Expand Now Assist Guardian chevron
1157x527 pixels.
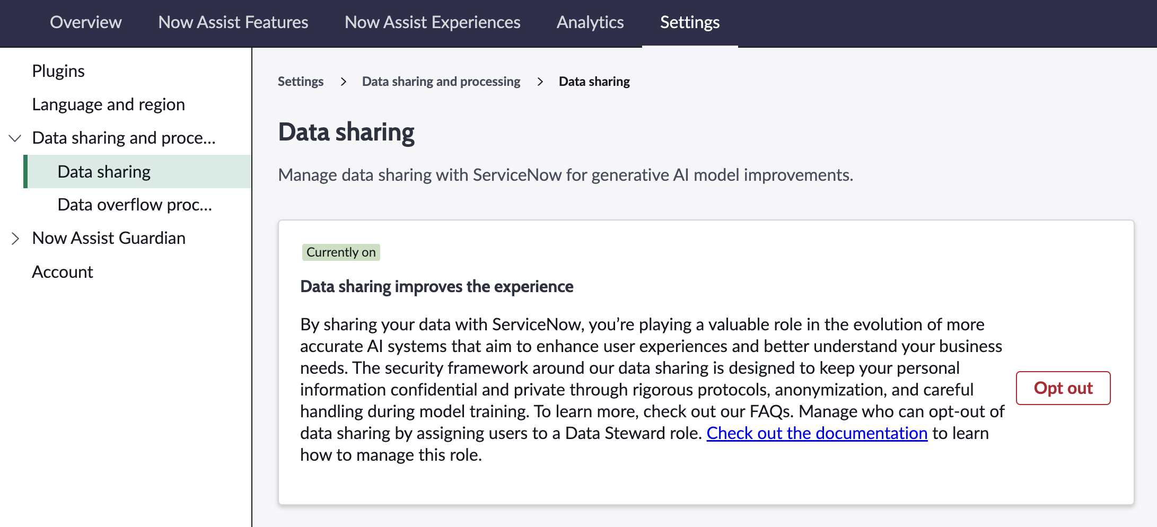click(15, 239)
